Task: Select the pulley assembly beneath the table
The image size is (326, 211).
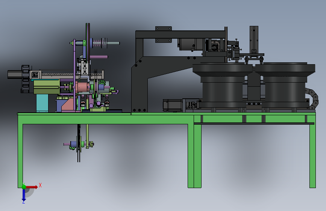Action: (79, 144)
